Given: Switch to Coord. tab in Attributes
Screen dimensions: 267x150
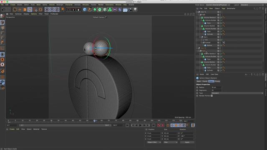Looking at the screenshot, I should click(205, 81).
